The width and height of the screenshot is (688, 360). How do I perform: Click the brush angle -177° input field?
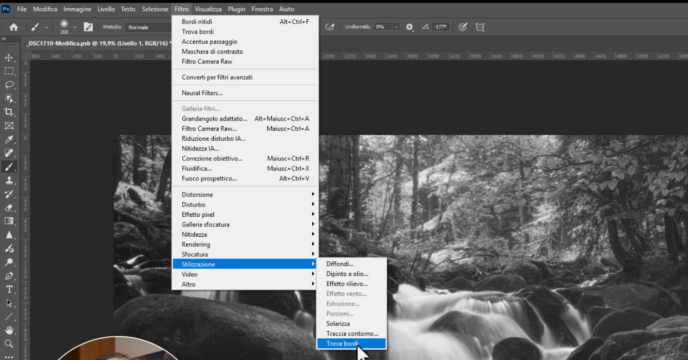(x=441, y=27)
